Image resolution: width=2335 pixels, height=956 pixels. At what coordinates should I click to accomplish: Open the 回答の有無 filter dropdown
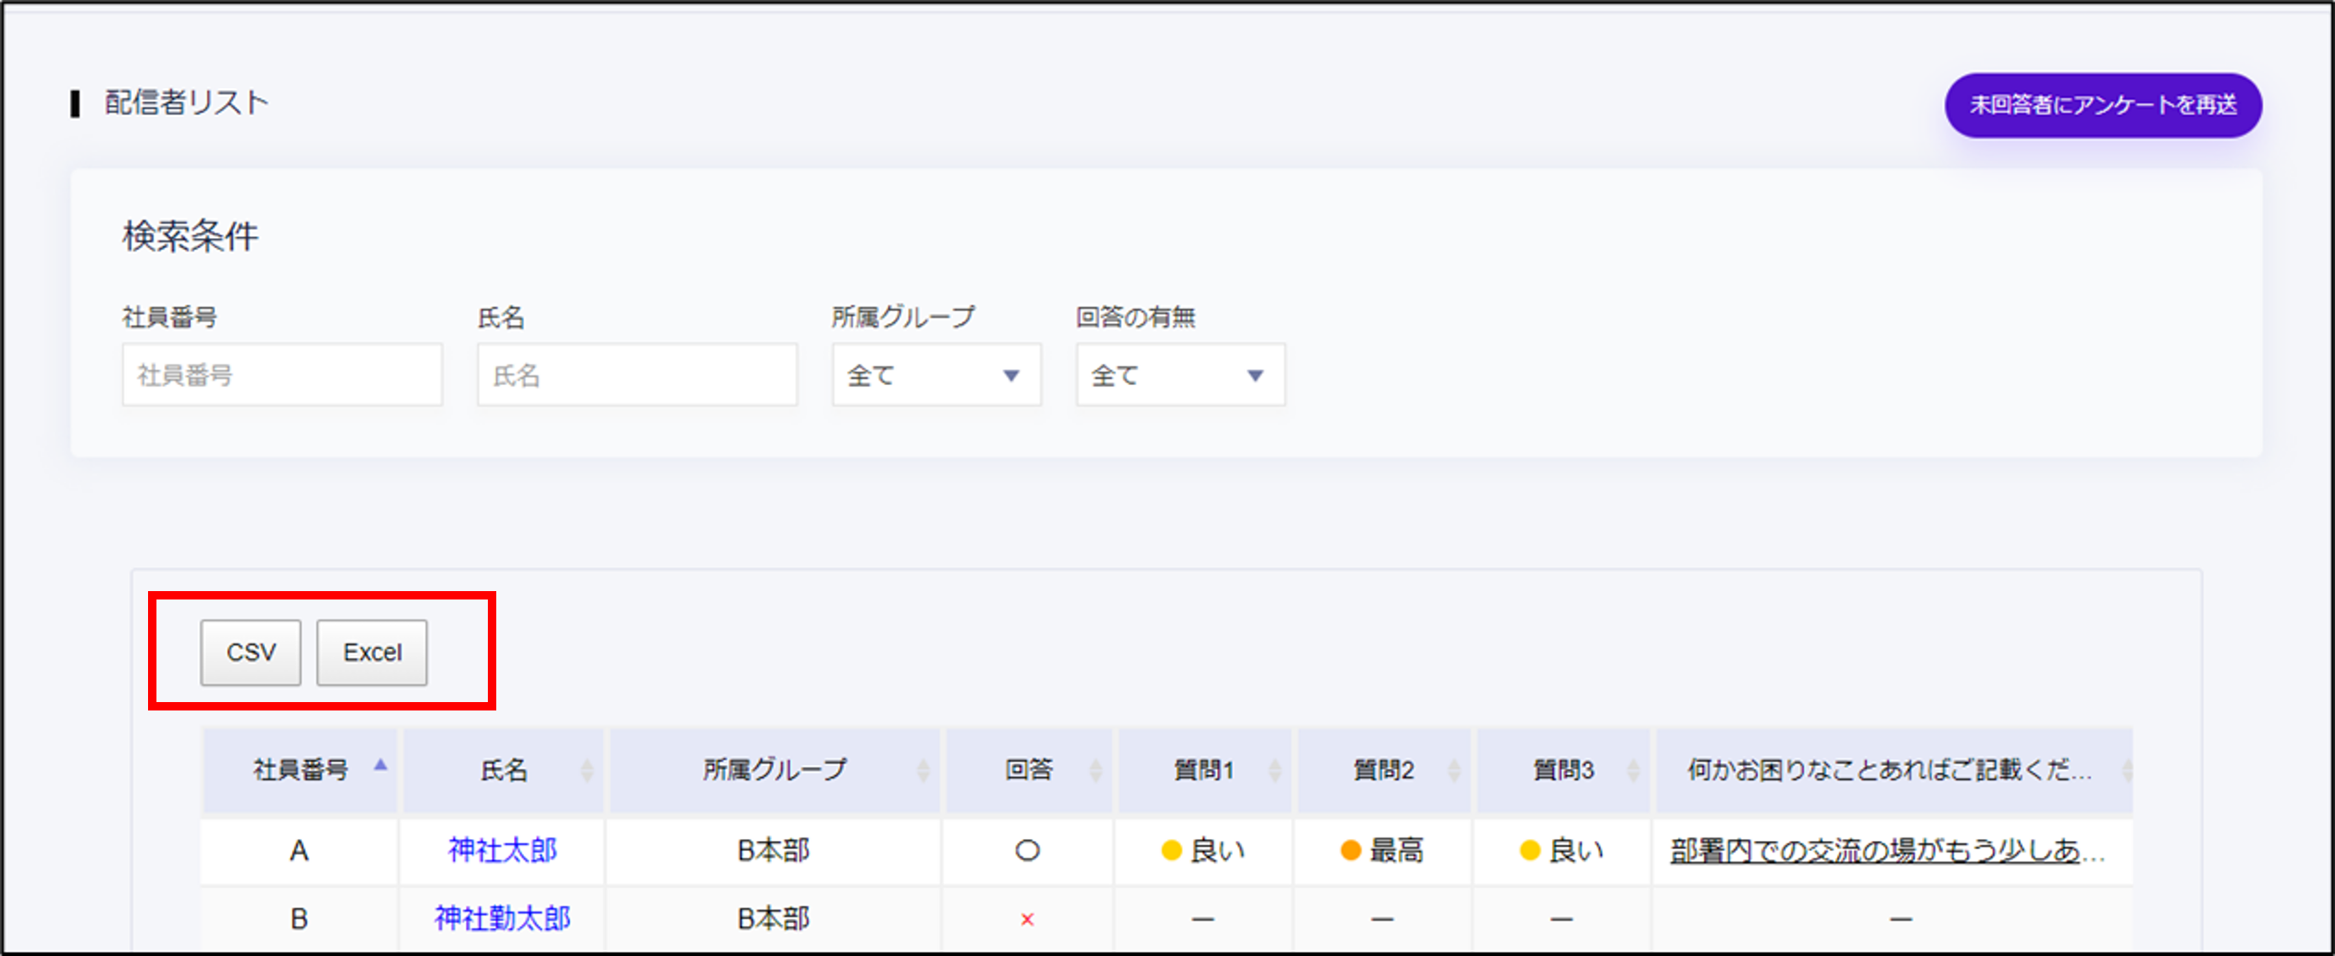1179,375
